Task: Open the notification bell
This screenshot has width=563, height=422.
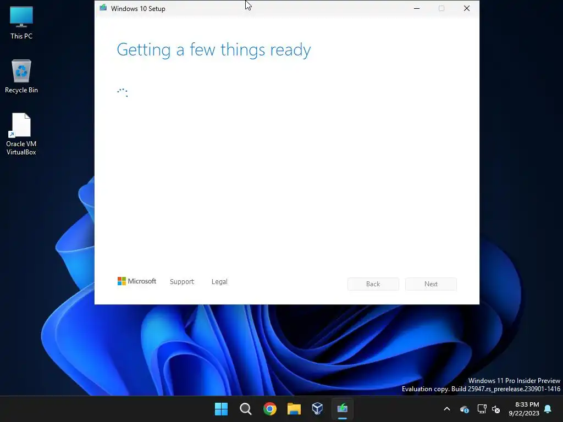Action: pyautogui.click(x=548, y=409)
